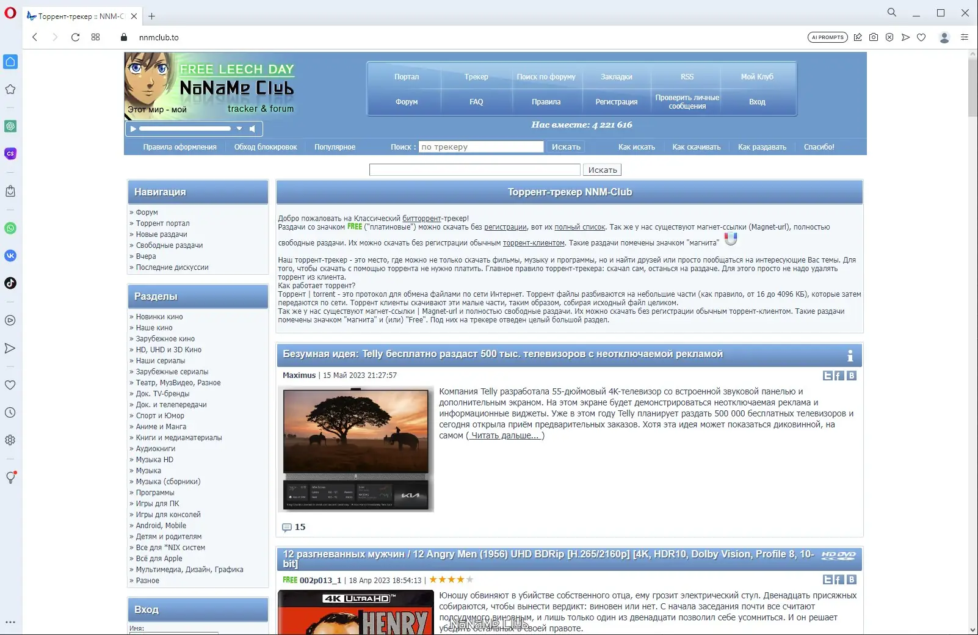
Task: Open the Правила оформления link
Action: [x=180, y=147]
